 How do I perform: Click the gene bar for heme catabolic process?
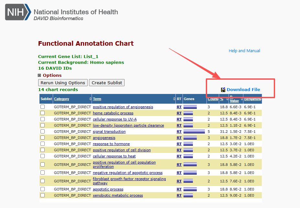(x=188, y=113)
